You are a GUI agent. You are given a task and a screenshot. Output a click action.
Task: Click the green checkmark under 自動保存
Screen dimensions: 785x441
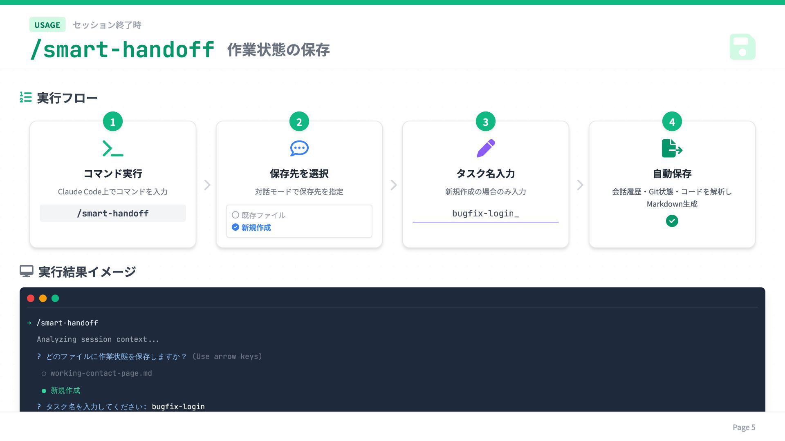672,221
